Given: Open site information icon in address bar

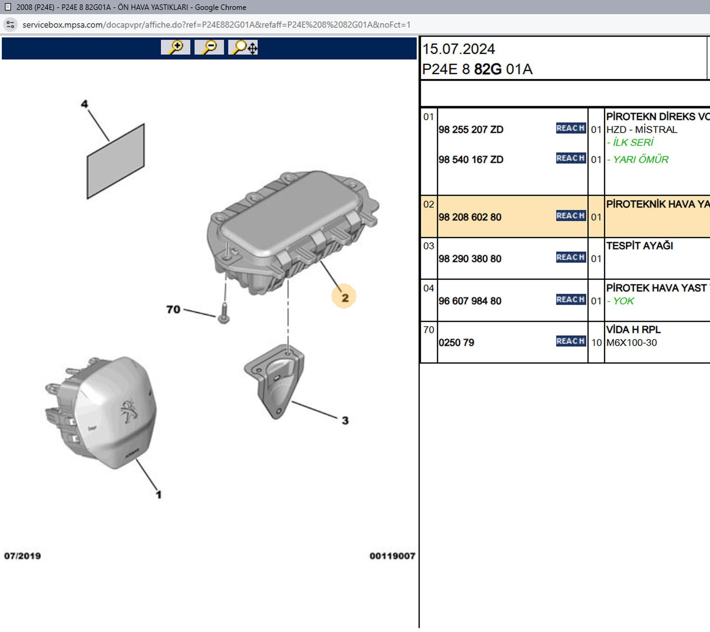Looking at the screenshot, I should point(11,25).
